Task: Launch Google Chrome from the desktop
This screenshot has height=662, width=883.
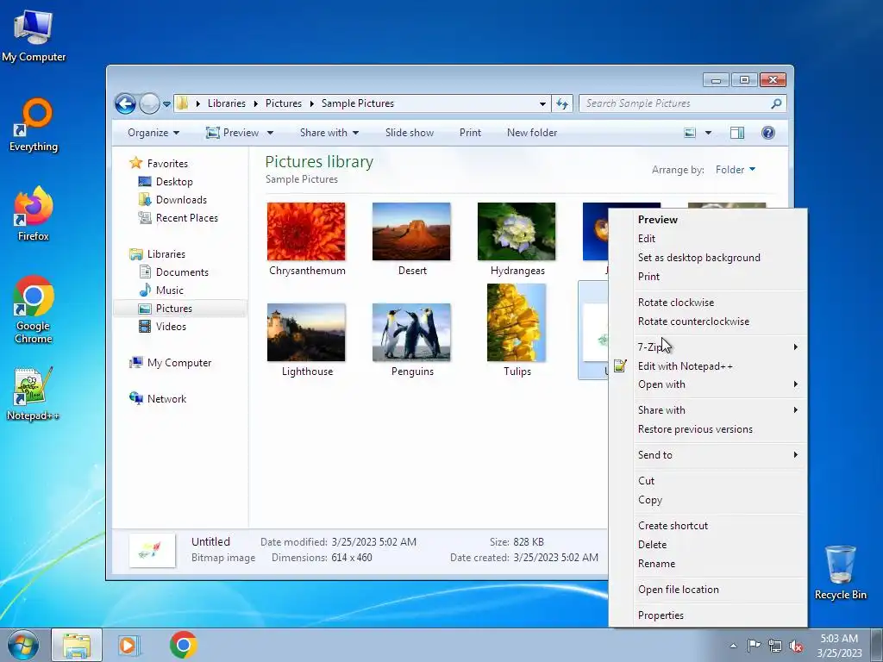Action: [x=34, y=309]
